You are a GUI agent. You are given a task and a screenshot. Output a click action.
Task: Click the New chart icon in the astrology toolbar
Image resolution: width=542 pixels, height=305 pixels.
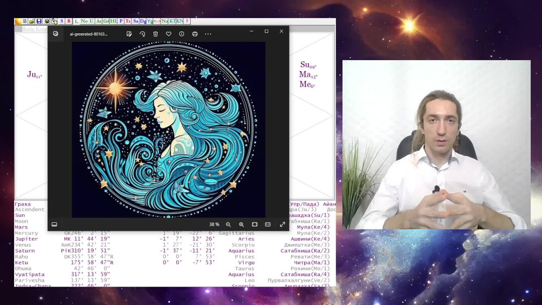pyautogui.click(x=25, y=21)
